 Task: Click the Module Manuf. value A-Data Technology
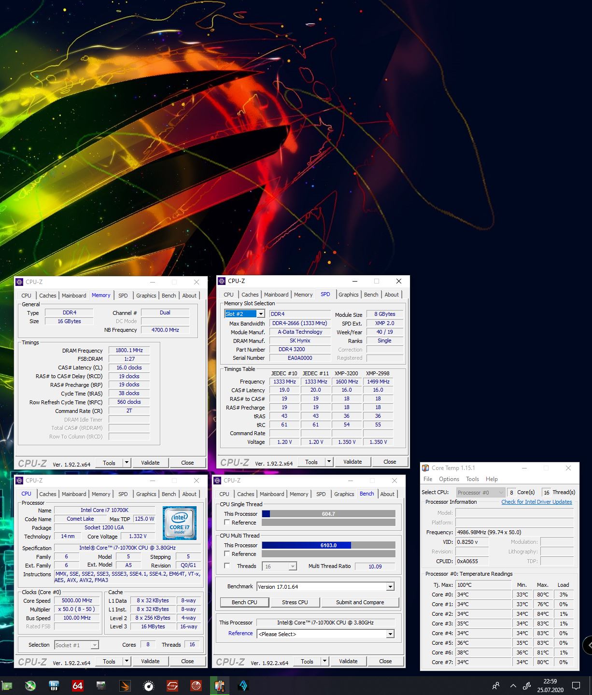tap(300, 332)
